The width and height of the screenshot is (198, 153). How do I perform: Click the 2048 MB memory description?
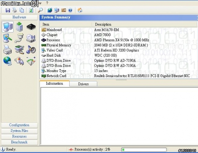121,45
